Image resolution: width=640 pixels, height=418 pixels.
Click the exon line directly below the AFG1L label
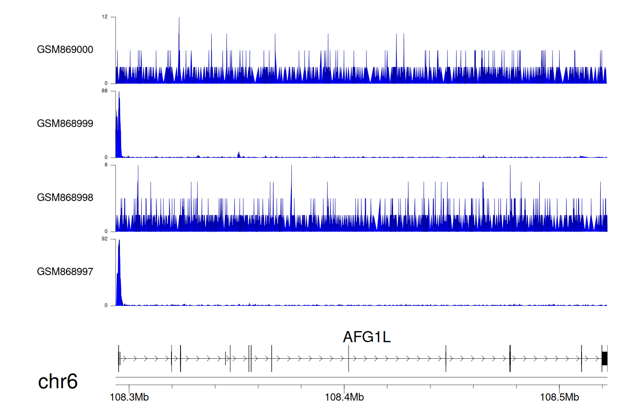click(349, 359)
